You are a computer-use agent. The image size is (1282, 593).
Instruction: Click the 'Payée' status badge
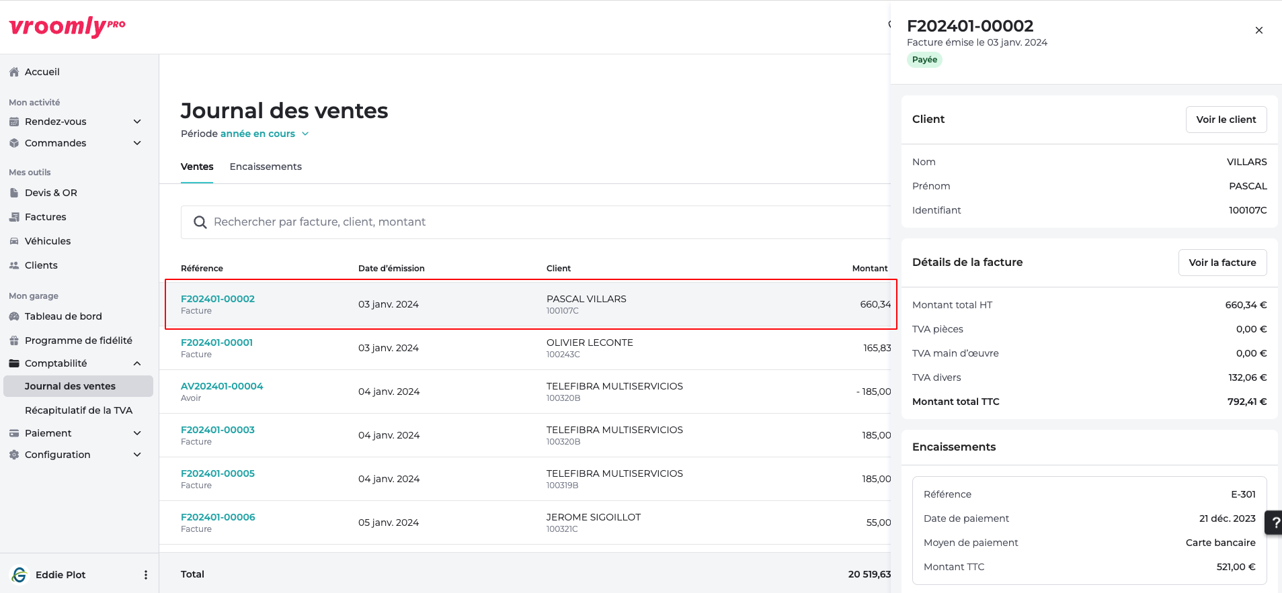click(x=924, y=60)
